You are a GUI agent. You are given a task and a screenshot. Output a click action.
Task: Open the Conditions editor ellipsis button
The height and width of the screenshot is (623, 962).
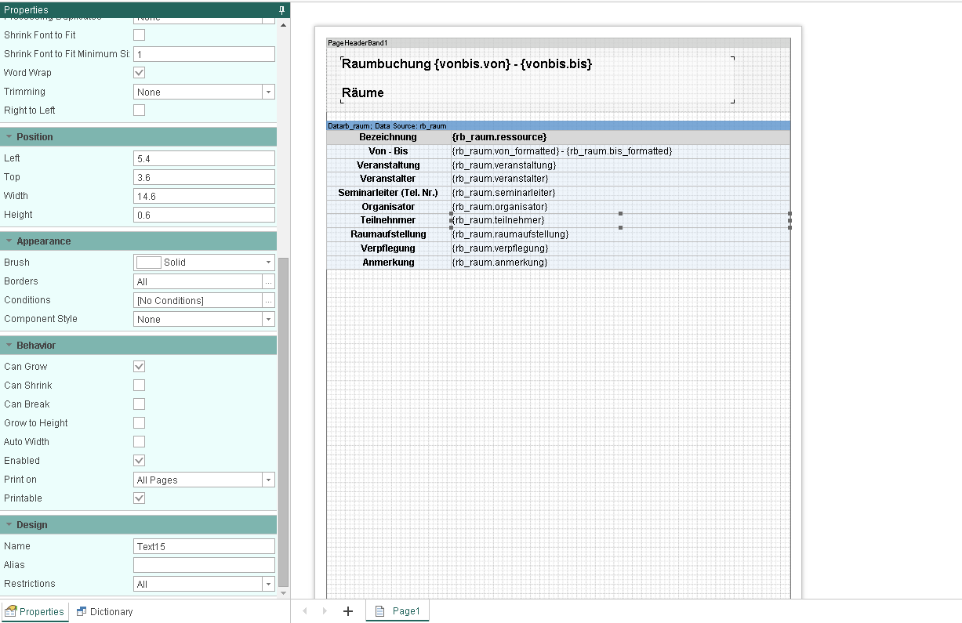coord(269,300)
